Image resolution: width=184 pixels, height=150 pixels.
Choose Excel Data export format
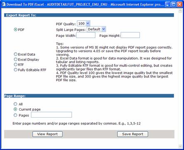tap(16, 54)
